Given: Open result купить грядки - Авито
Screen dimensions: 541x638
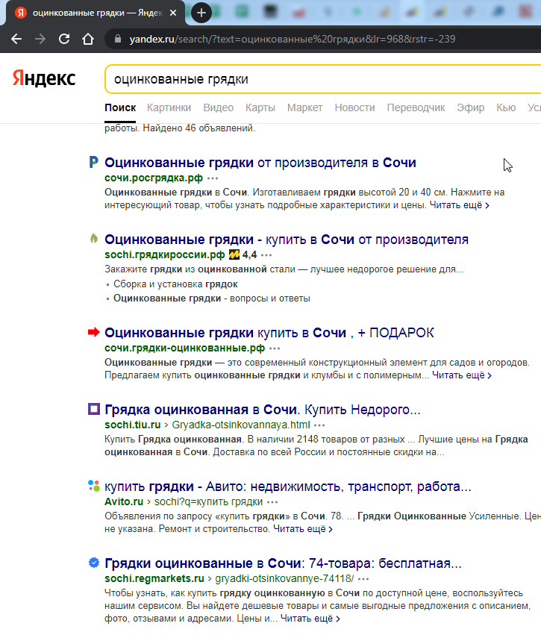Looking at the screenshot, I should coord(287,487).
